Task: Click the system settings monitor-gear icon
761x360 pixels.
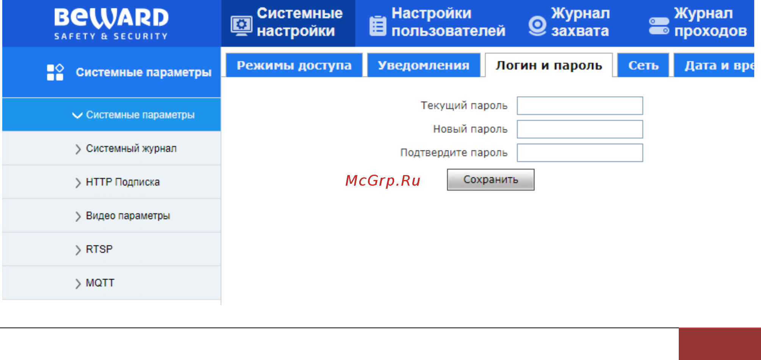Action: (x=241, y=26)
